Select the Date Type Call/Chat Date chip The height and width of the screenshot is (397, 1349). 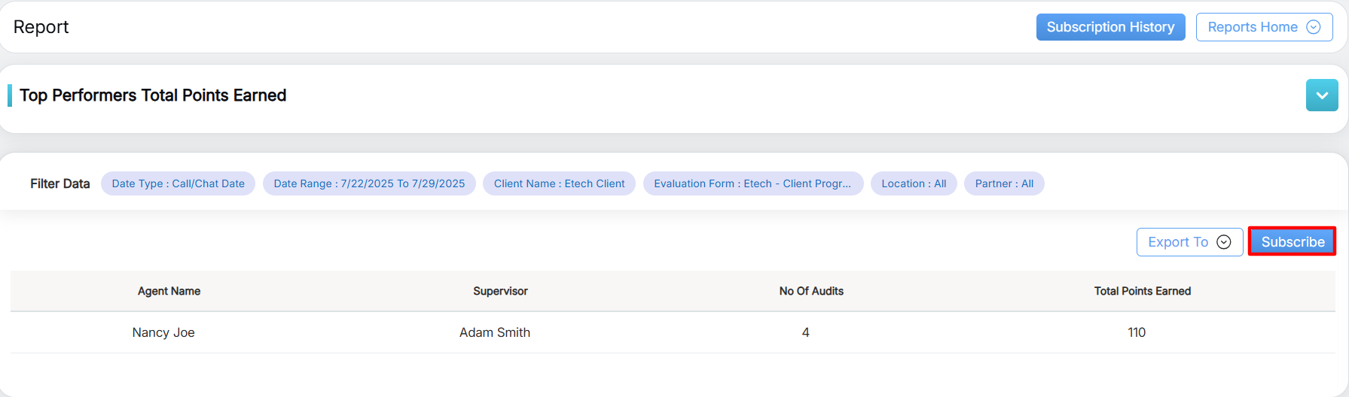point(178,183)
